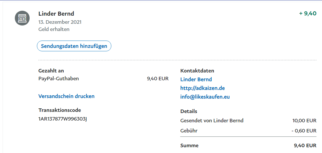Click the Summe total row
Image resolution: width=322 pixels, height=153 pixels.
[248, 146]
